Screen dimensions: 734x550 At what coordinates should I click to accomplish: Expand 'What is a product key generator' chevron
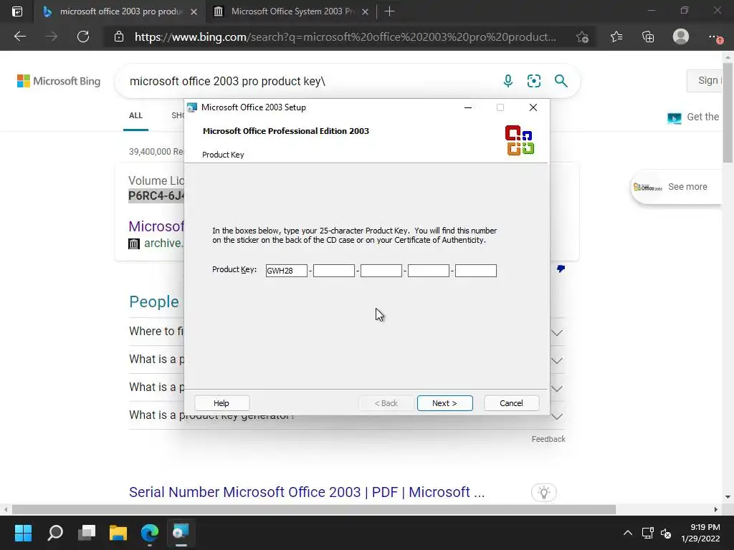[x=556, y=416]
